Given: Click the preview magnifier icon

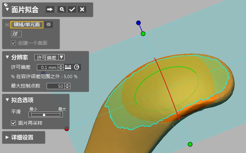Looking at the screenshot, I should tap(62, 9).
